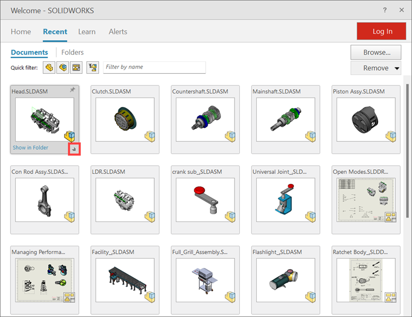412x317 pixels.
Task: Click the Filter by name field
Action: click(x=154, y=68)
